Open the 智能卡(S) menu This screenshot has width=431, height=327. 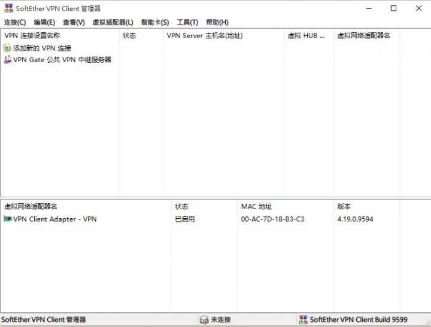pos(155,22)
